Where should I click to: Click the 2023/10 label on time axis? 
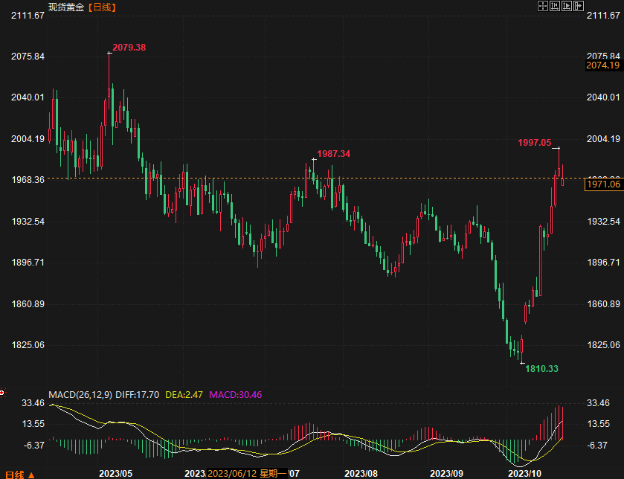[524, 473]
